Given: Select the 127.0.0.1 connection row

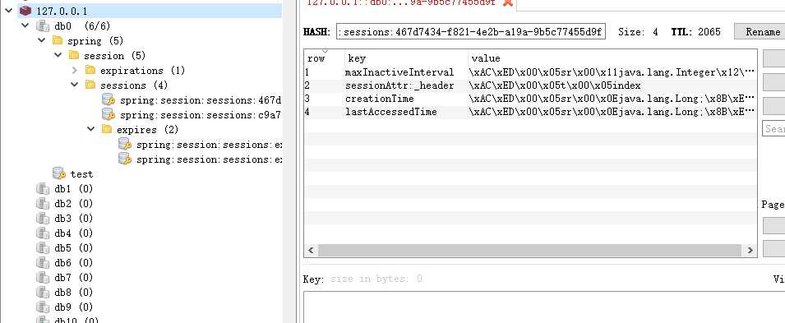Looking at the screenshot, I should [150, 11].
